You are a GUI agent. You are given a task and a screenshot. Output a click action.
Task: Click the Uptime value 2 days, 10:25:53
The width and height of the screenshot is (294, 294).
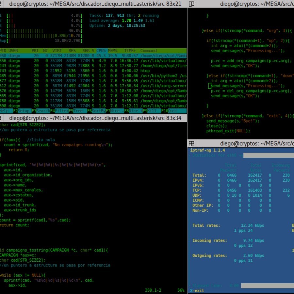[126, 26]
